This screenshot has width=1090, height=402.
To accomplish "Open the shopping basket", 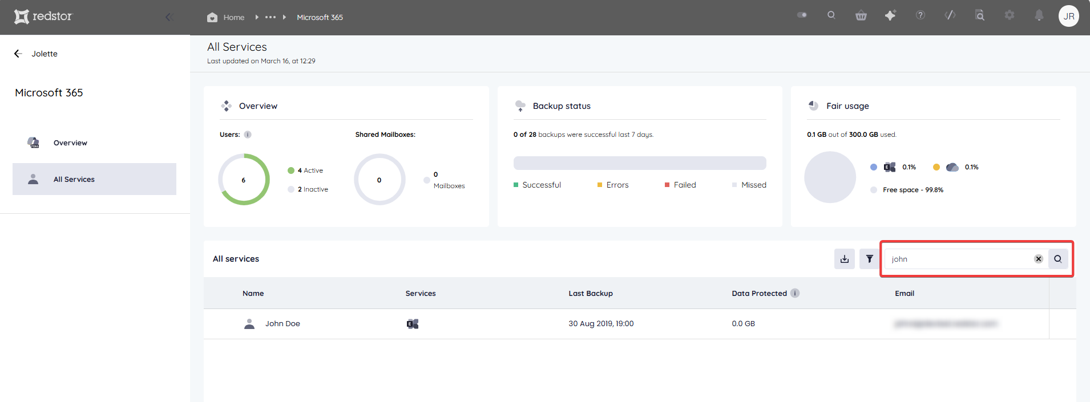I will (x=861, y=15).
